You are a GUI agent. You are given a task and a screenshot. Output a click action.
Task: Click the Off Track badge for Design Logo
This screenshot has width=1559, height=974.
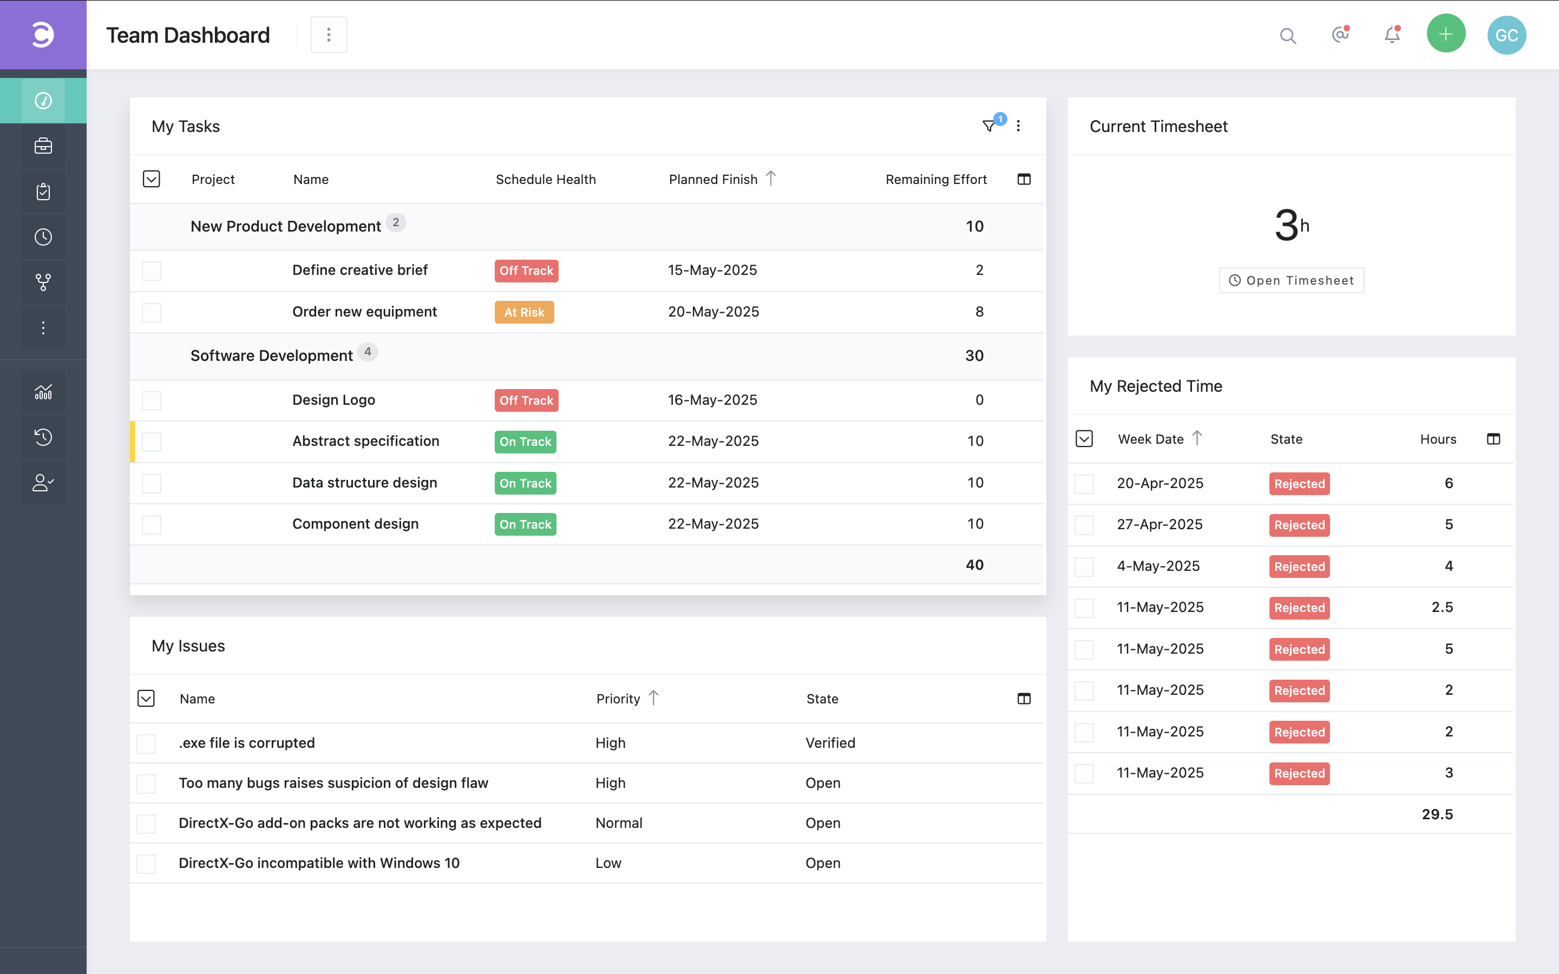click(526, 400)
